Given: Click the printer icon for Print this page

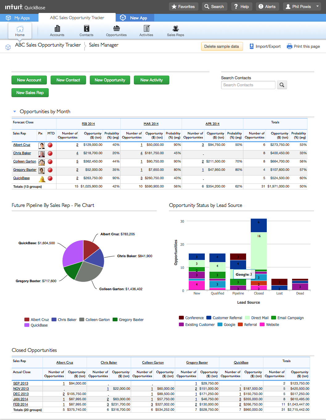Looking at the screenshot, I should [289, 46].
